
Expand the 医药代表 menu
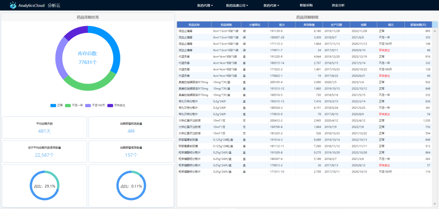pyautogui.click(x=271, y=6)
